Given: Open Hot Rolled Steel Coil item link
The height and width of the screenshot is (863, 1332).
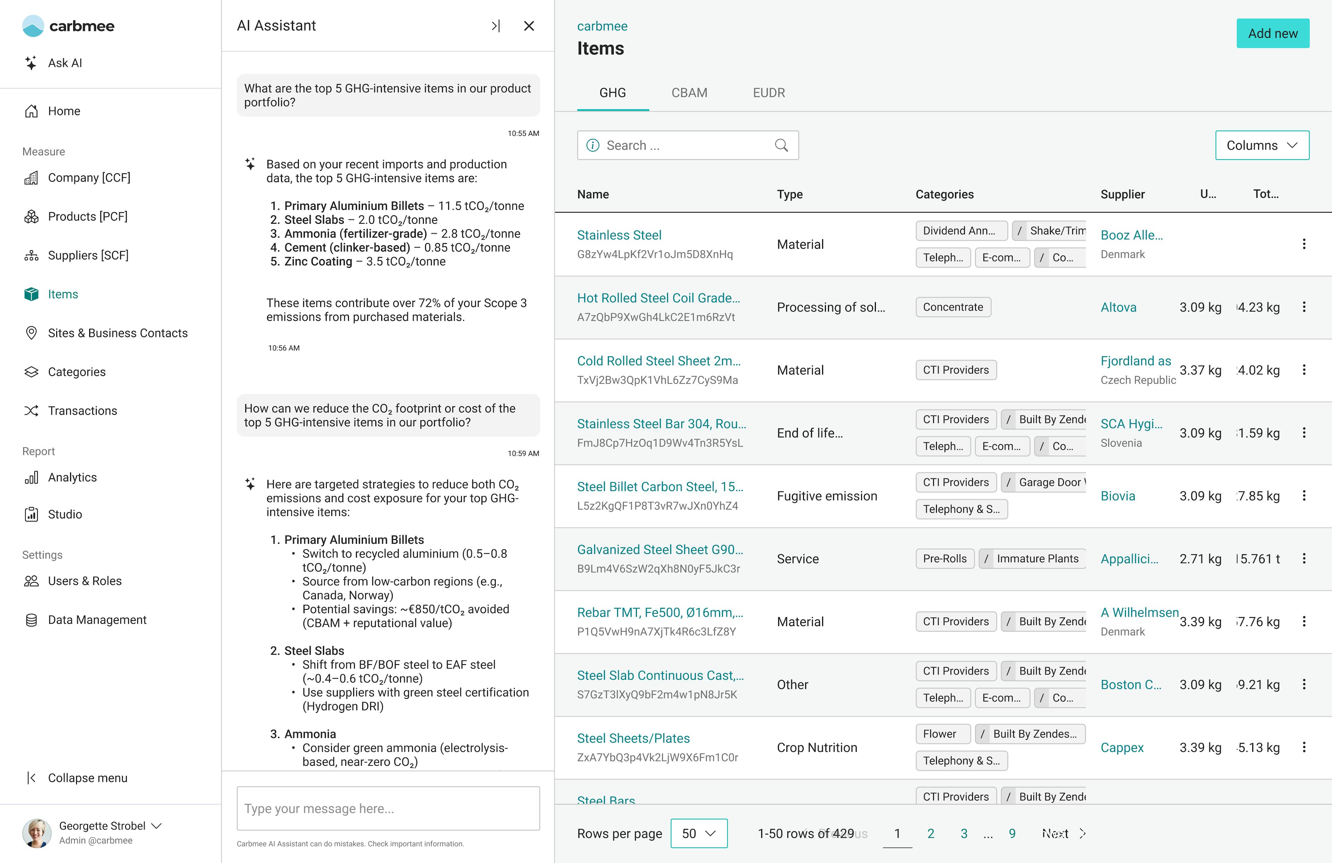Looking at the screenshot, I should 658,298.
